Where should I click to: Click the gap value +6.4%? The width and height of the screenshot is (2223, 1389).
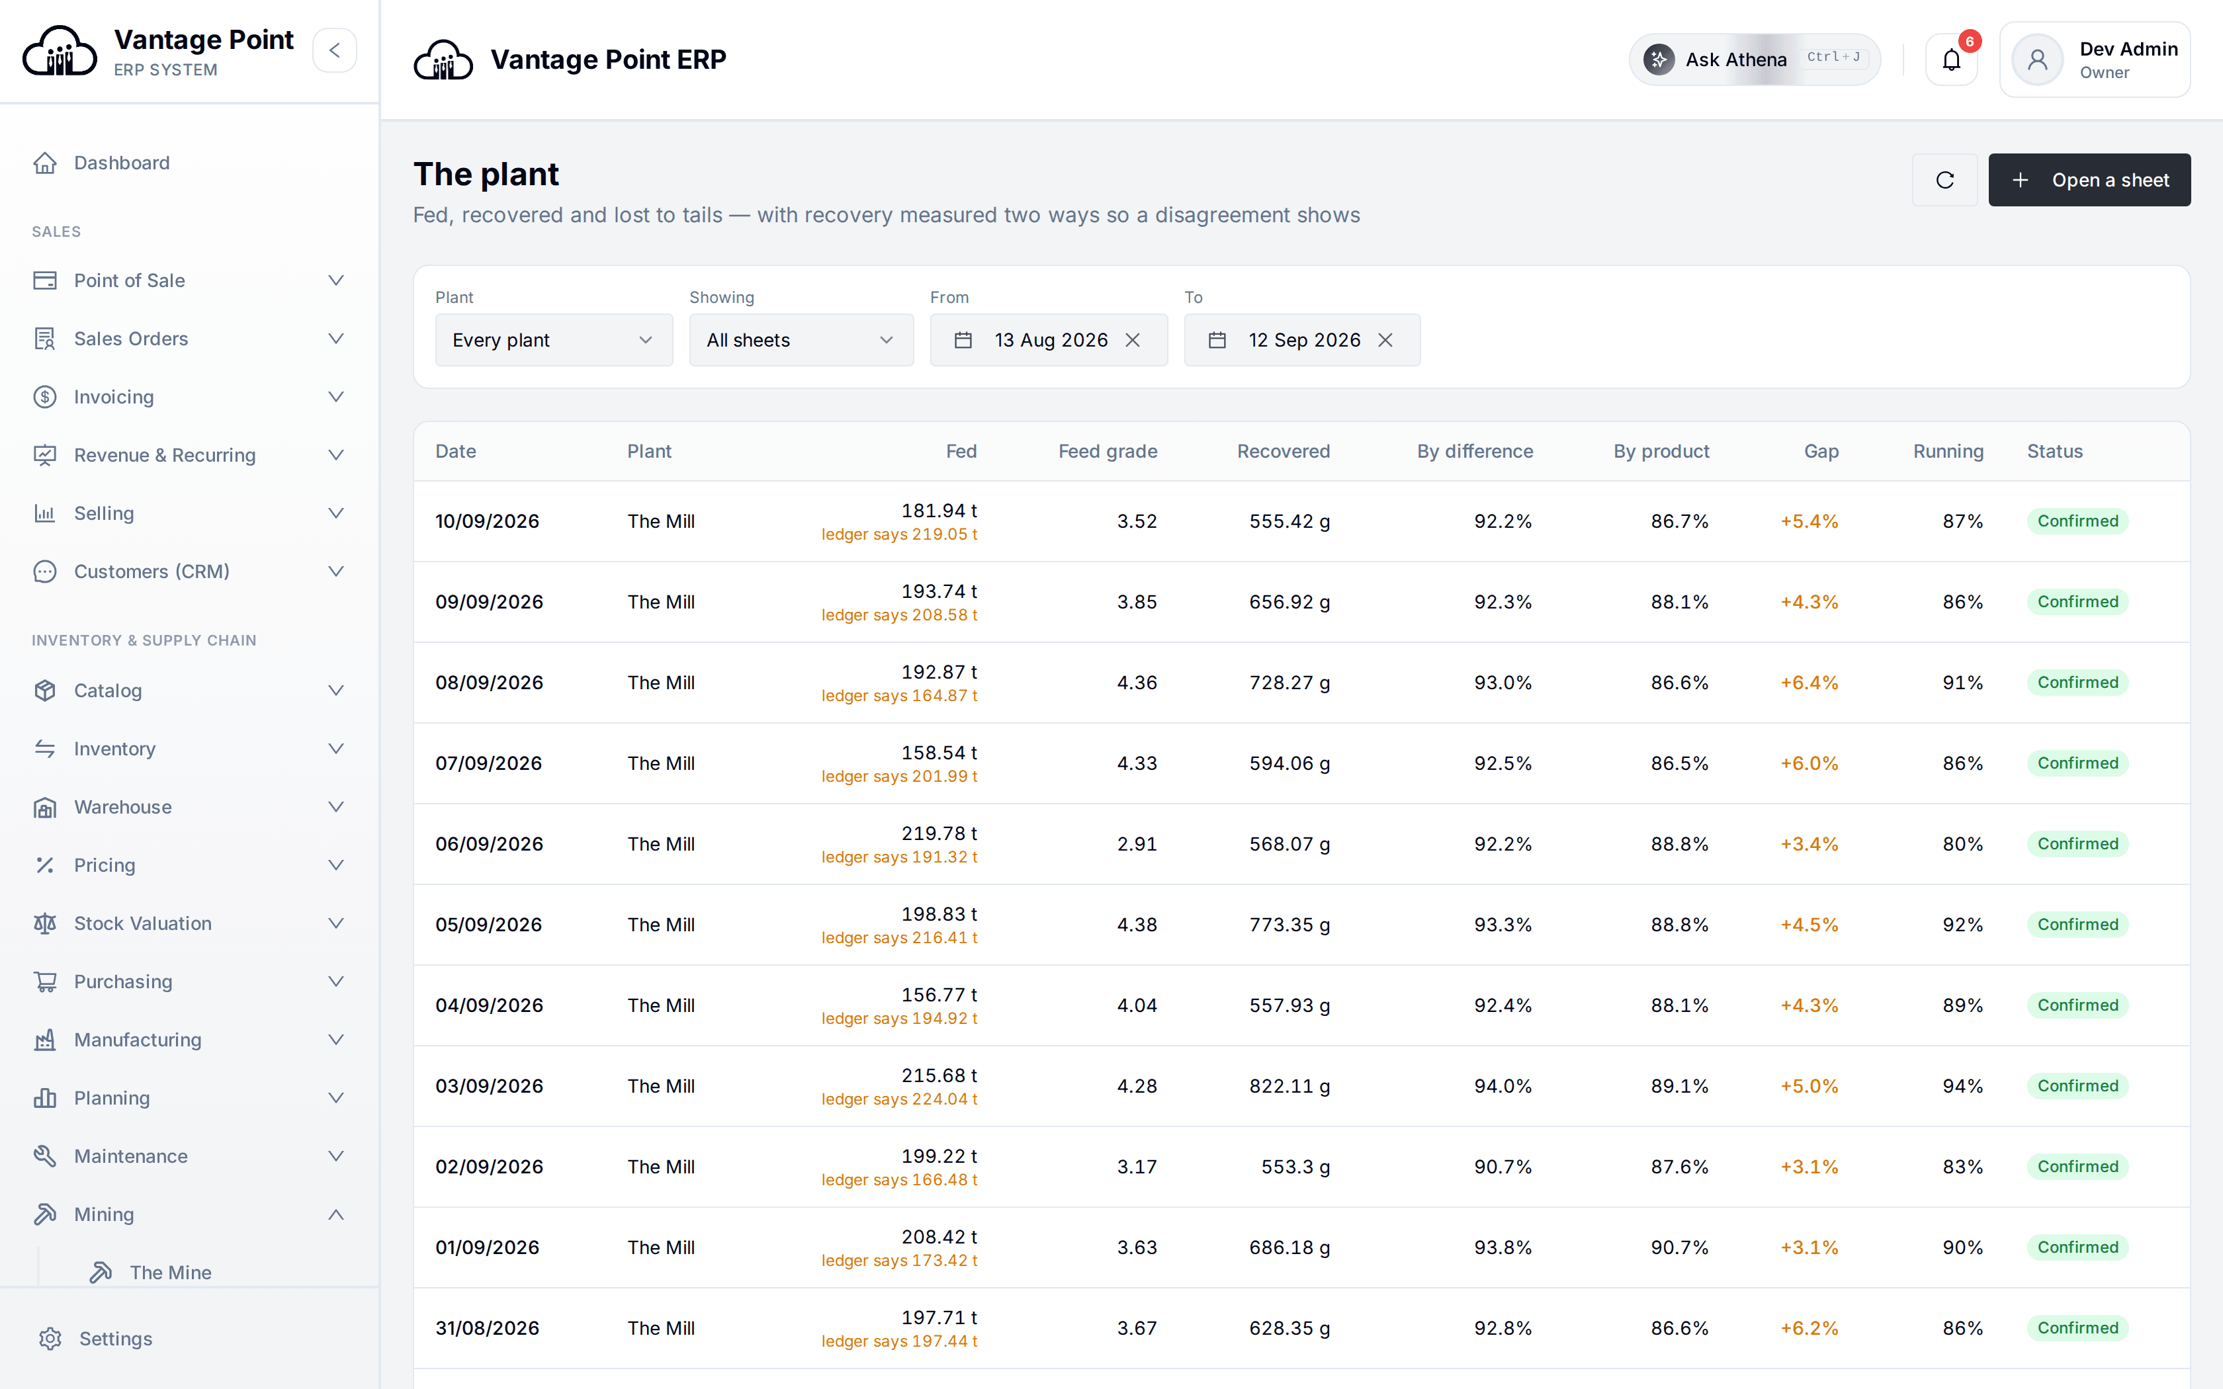1809,683
